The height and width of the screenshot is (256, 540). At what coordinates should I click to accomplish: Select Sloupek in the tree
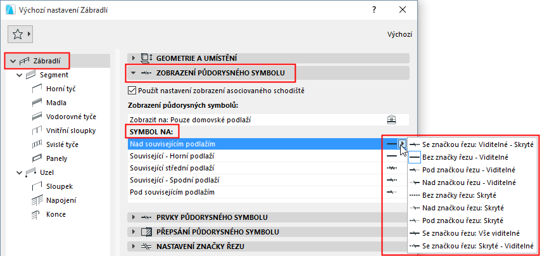click(x=60, y=186)
